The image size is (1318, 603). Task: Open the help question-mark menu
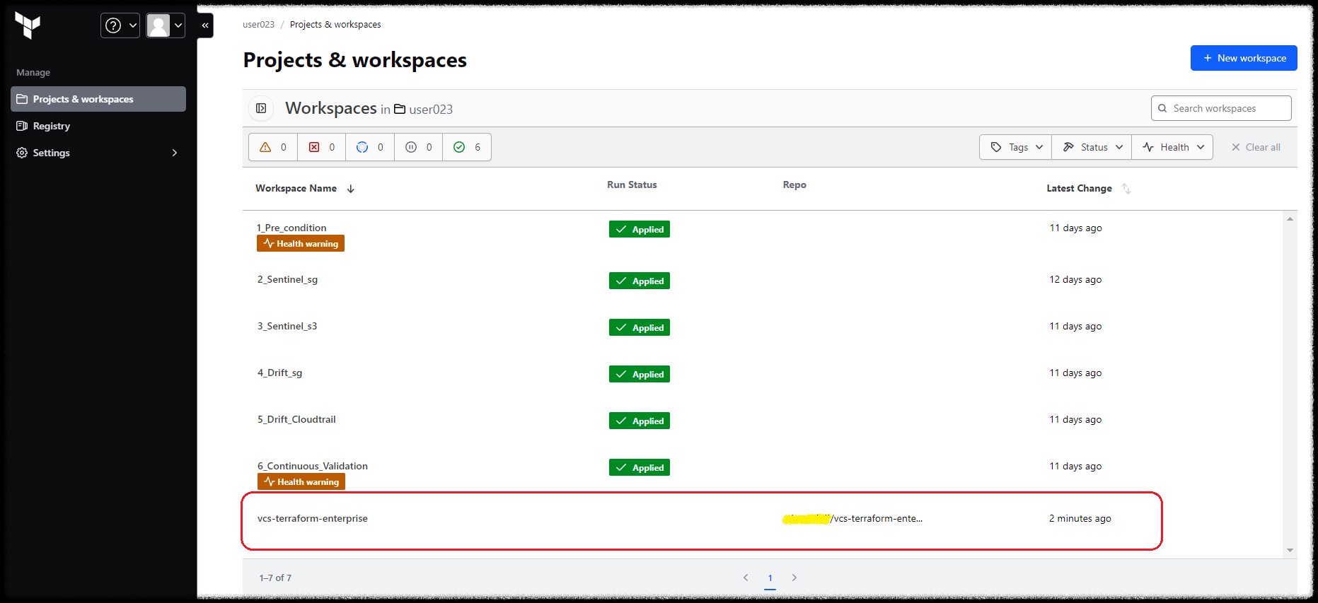click(120, 25)
